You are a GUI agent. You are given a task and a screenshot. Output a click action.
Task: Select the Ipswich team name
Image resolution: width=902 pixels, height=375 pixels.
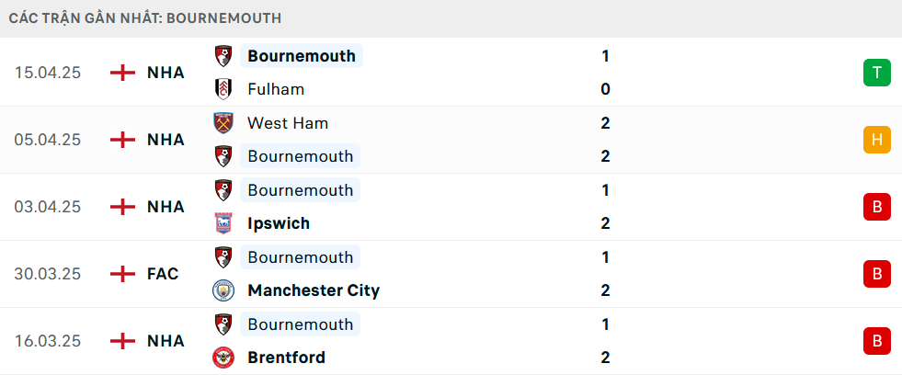pyautogui.click(x=279, y=223)
